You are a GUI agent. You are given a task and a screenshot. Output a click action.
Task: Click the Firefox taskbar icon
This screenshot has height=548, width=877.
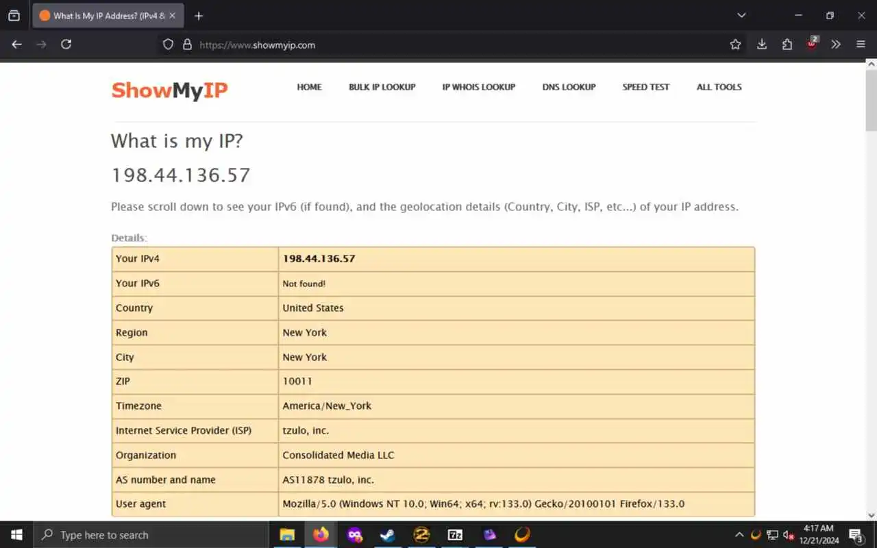[x=321, y=535]
